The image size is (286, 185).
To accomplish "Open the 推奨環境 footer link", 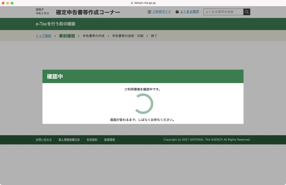I will [x=109, y=139].
